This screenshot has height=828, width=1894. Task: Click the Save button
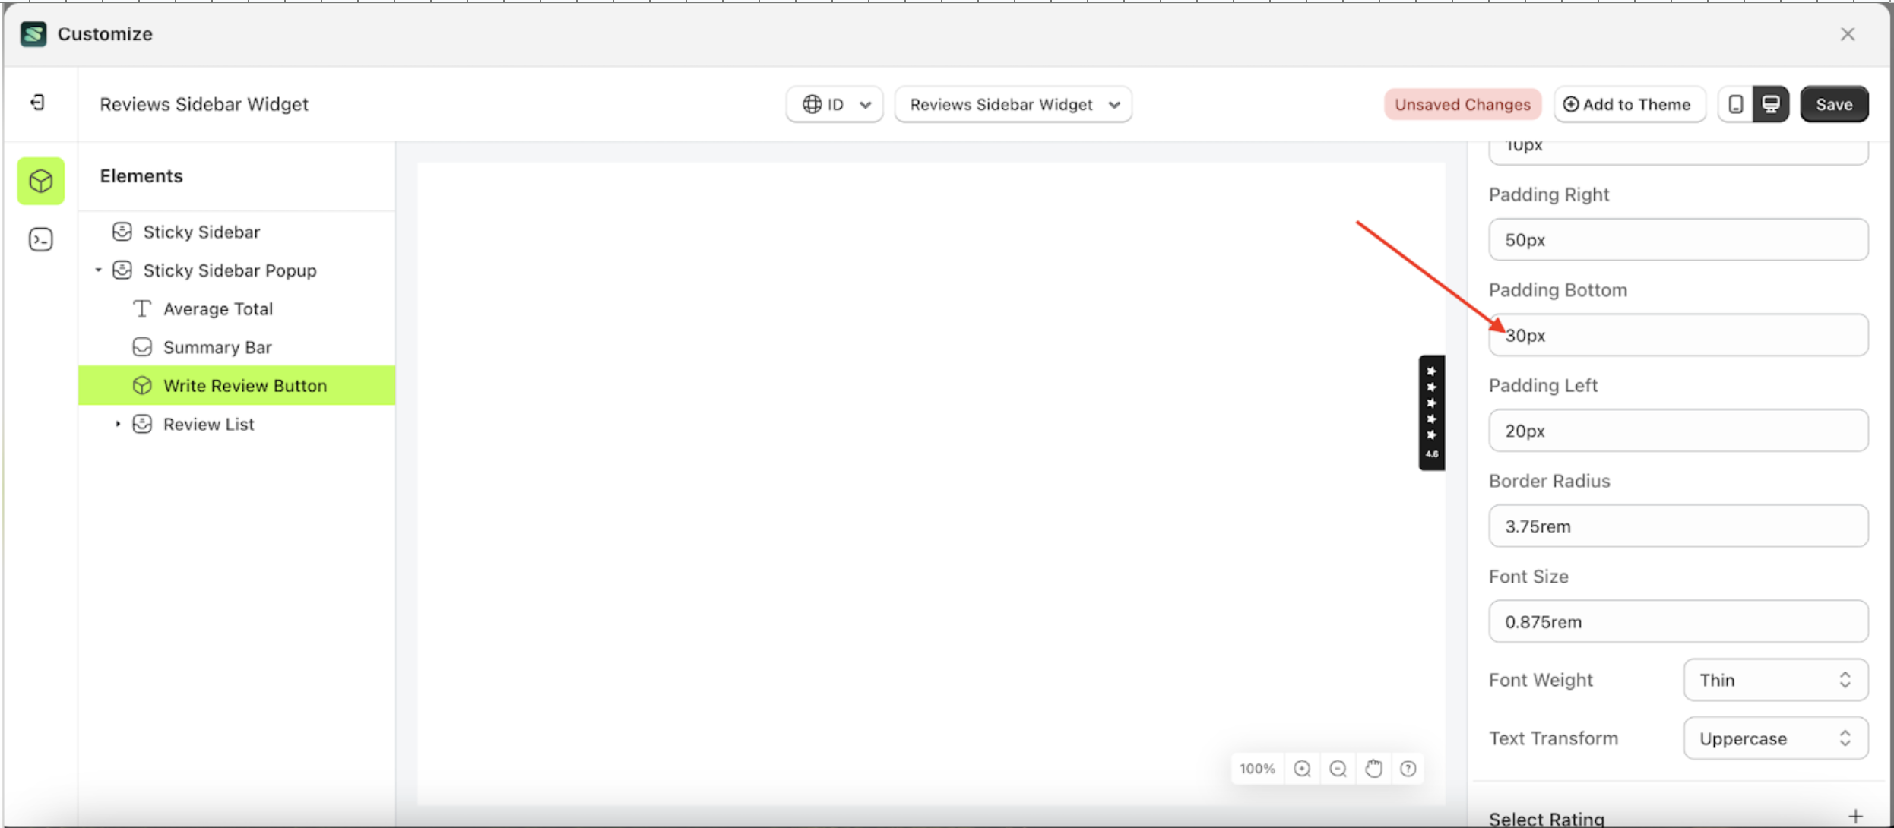coord(1834,104)
